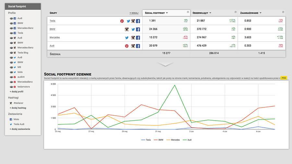Toggle Mercedes orange legend swatch
The image size is (292, 164).
(168, 140)
